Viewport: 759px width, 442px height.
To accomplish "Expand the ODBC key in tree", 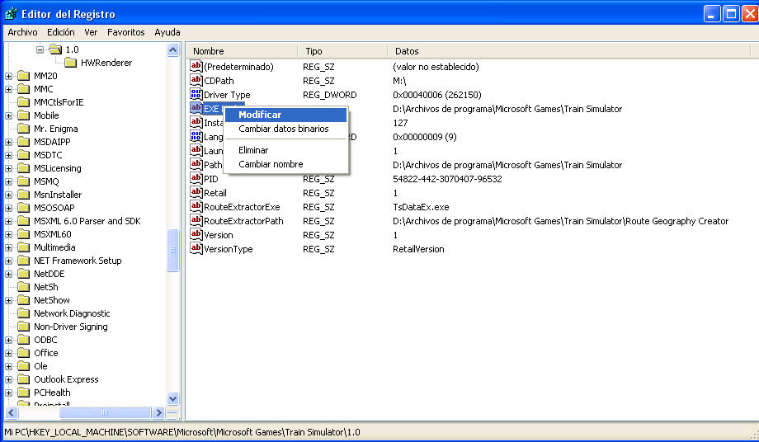I will click(x=9, y=340).
